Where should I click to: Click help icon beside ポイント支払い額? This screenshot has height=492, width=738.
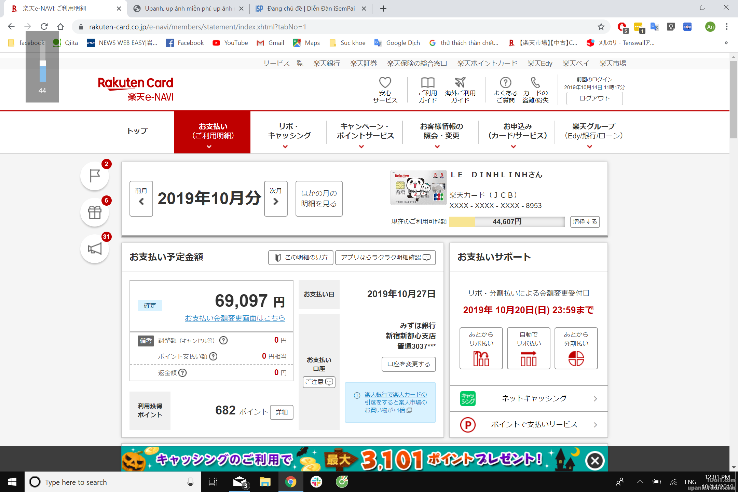pos(213,356)
